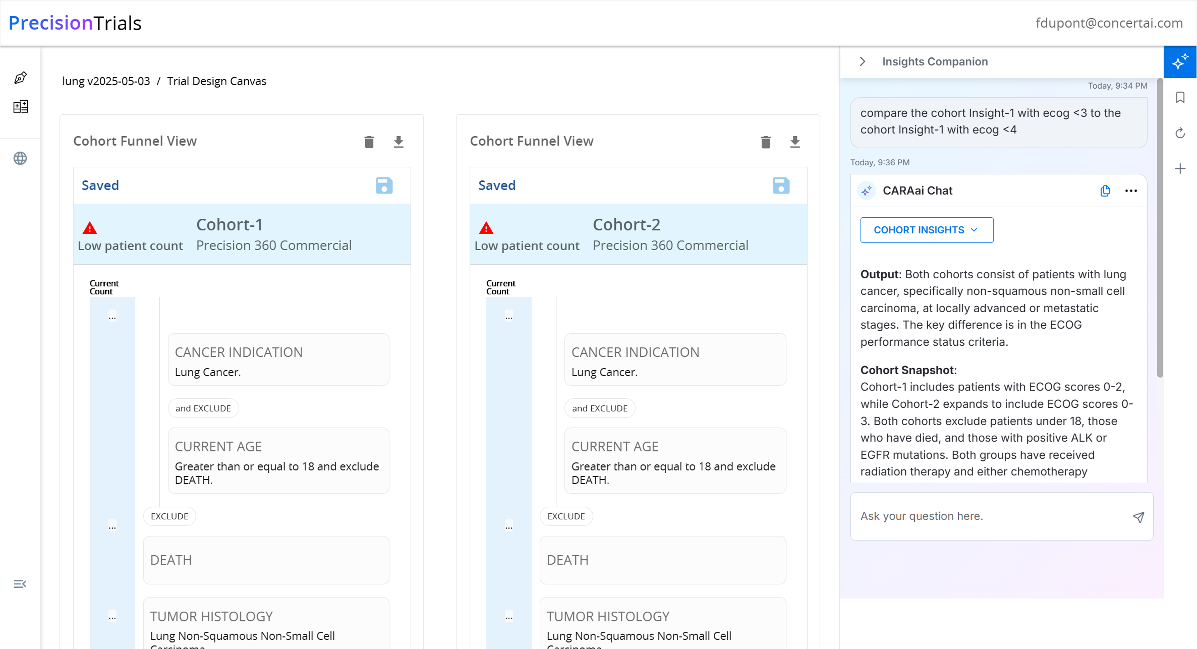Click the refresh history icon

pyautogui.click(x=1180, y=133)
